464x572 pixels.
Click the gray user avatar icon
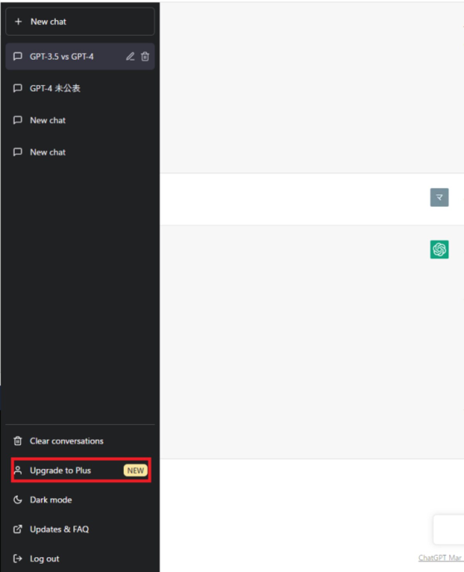point(439,197)
